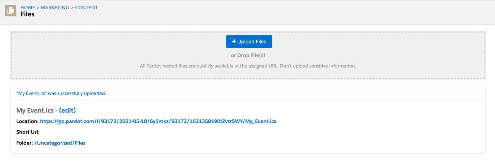Click the Pardot-hosted files public notice
Screen dimensions: 495x161
pyautogui.click(x=248, y=66)
